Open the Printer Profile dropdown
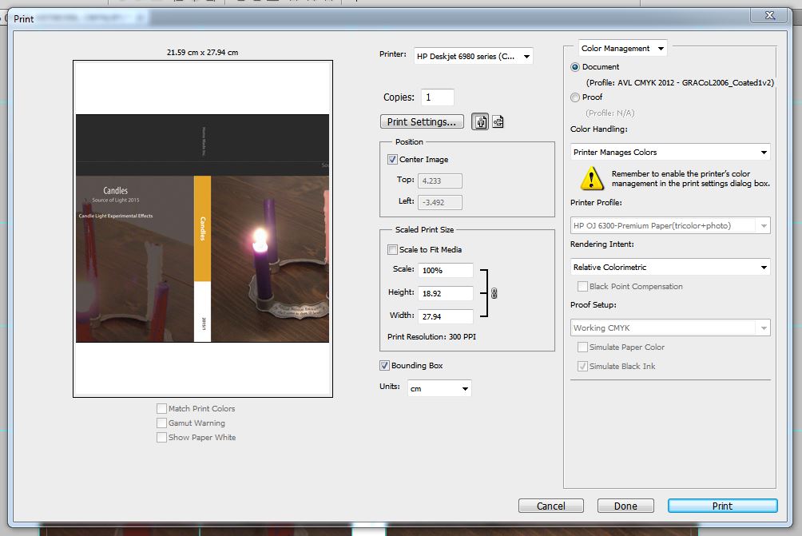The height and width of the screenshot is (536, 802). (x=670, y=225)
